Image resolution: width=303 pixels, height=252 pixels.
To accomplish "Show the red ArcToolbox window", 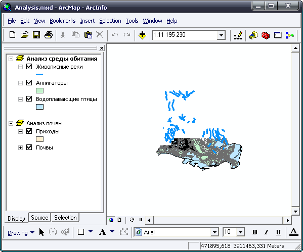I will tap(266, 35).
